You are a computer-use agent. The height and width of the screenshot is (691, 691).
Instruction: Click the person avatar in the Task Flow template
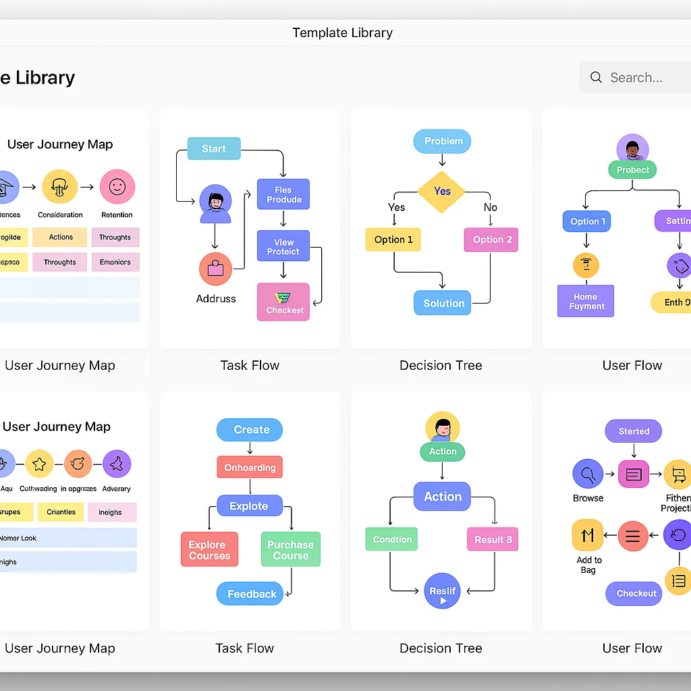(x=215, y=202)
